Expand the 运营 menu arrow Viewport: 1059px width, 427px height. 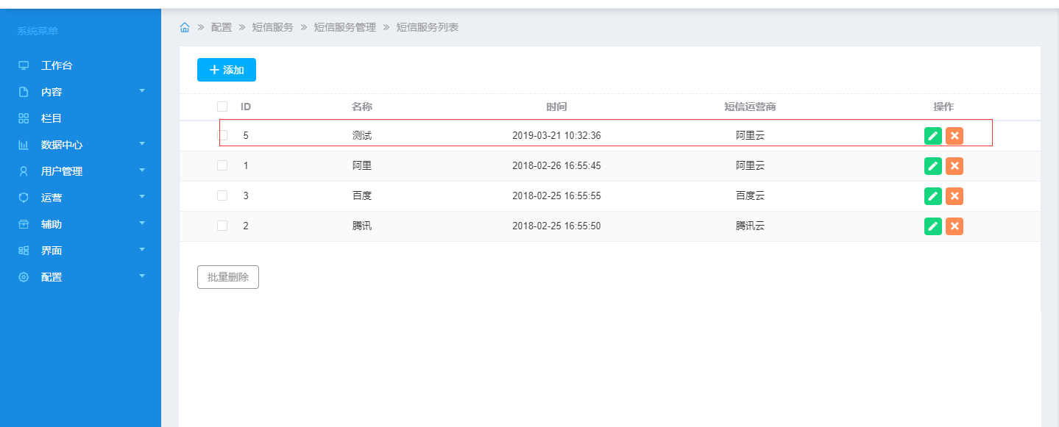coord(142,196)
